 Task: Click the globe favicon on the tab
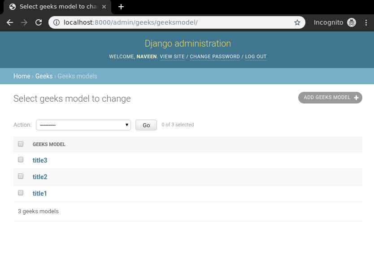(13, 7)
